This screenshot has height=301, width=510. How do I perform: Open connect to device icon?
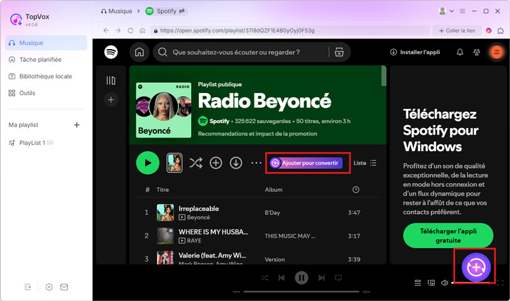click(x=432, y=283)
